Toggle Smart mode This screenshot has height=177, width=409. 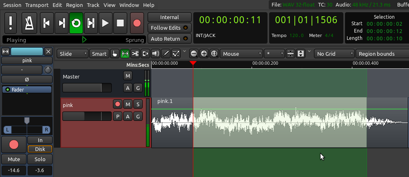tap(99, 54)
